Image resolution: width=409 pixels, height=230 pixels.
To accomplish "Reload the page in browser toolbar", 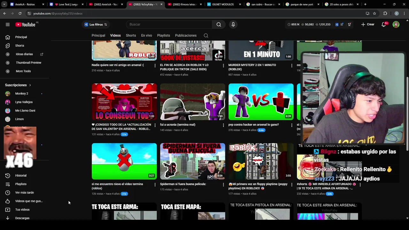I will 20,13.
